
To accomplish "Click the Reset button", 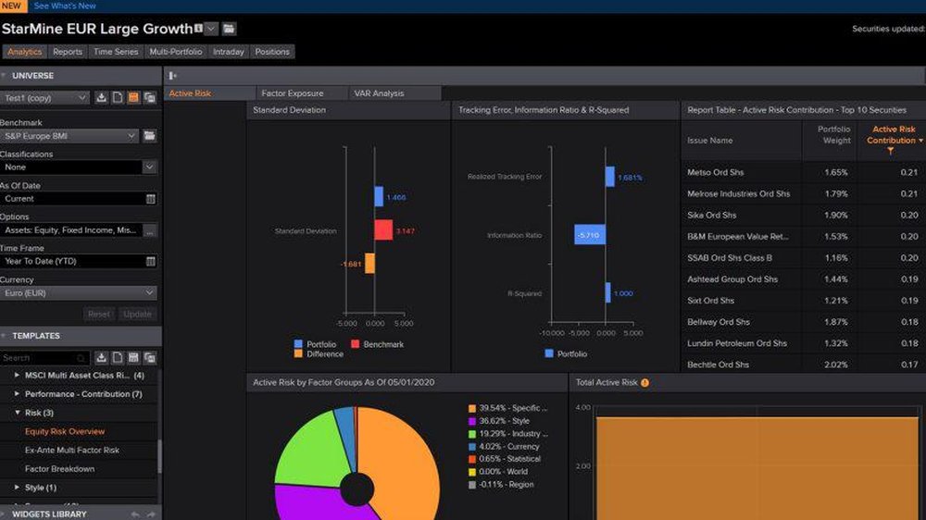I will [99, 314].
